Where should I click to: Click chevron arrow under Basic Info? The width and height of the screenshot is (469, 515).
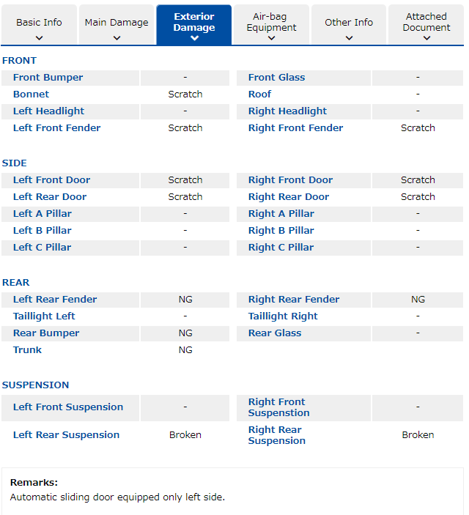coord(39,38)
